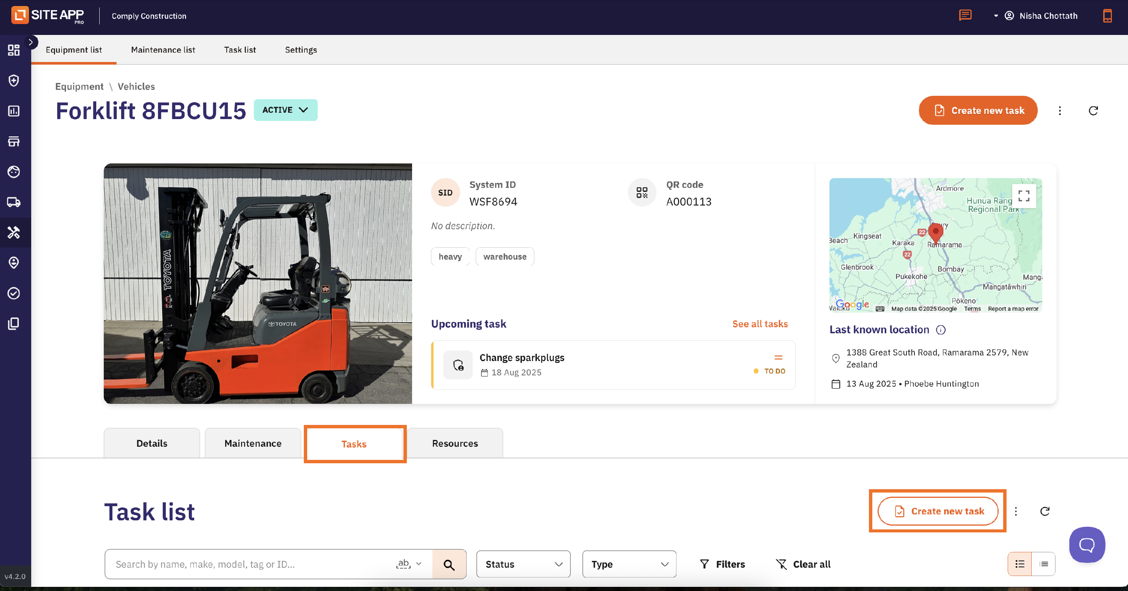The width and height of the screenshot is (1128, 591).
Task: Open the ACTIVE status dropdown
Action: (x=285, y=110)
